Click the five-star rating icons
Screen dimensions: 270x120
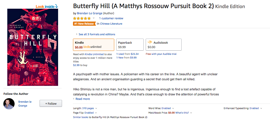point(82,18)
